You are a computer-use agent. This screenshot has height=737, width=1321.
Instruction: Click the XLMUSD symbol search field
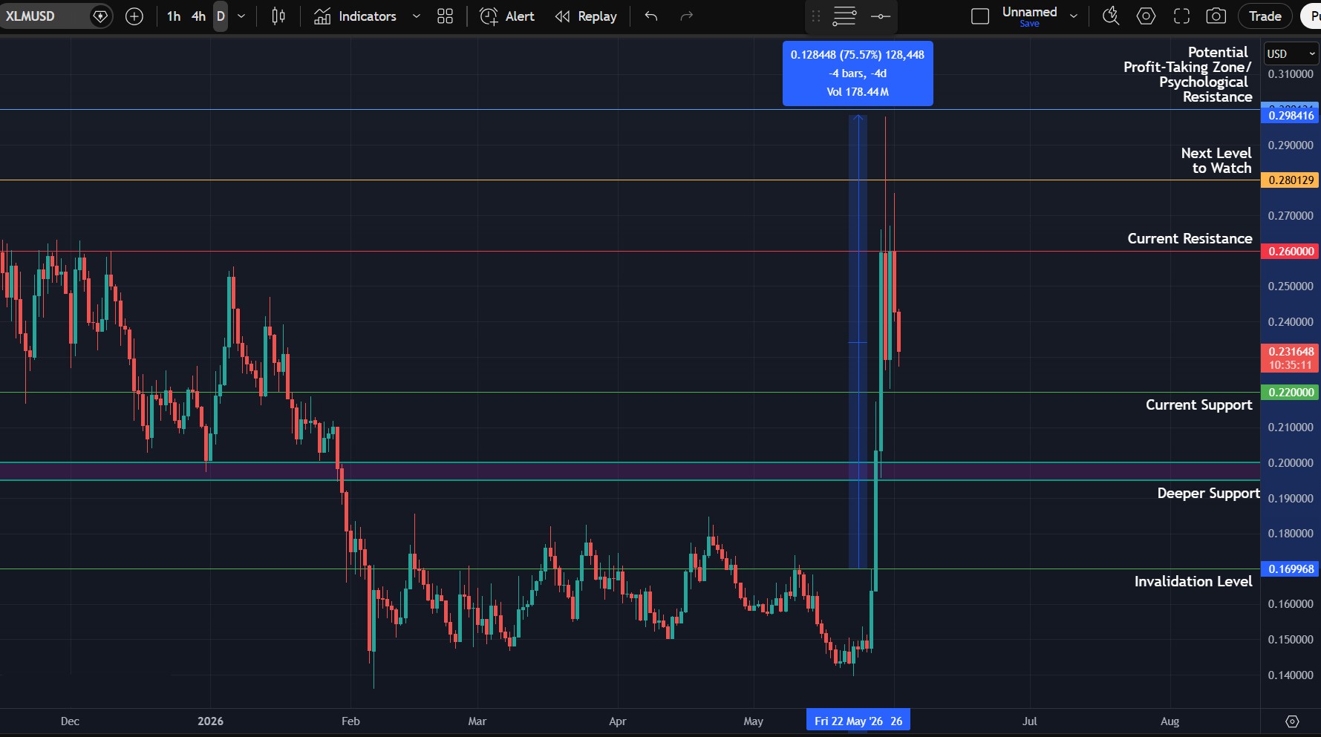tap(45, 16)
